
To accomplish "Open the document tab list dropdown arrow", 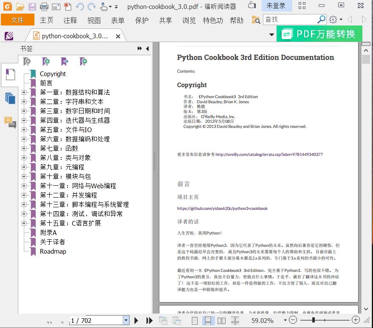I will [x=271, y=35].
